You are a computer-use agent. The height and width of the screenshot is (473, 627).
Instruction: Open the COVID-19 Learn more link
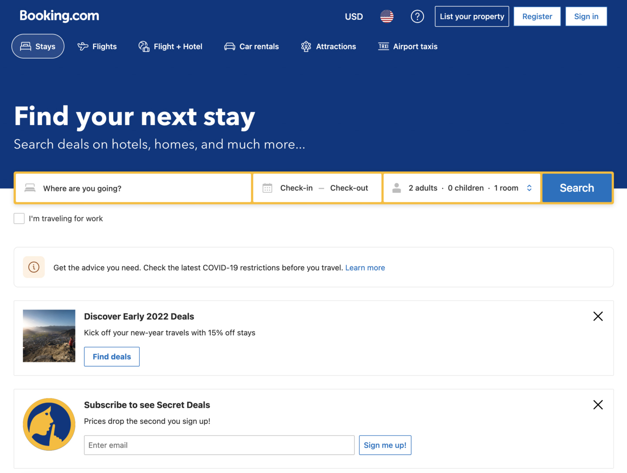point(365,267)
